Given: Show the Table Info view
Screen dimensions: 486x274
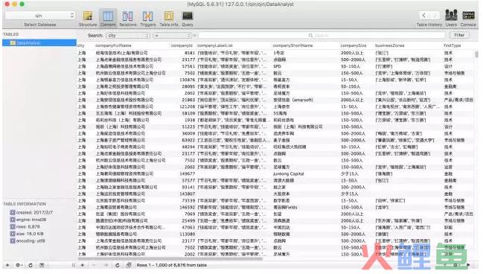Looking at the screenshot, I should pos(169,19).
